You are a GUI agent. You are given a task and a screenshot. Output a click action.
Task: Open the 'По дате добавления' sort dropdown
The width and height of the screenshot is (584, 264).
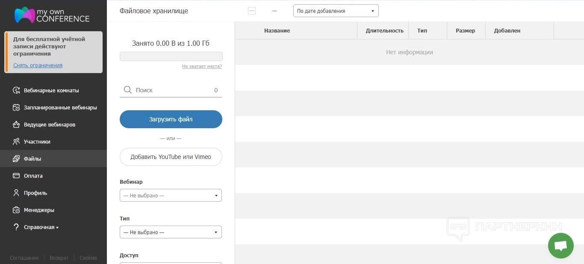(336, 11)
